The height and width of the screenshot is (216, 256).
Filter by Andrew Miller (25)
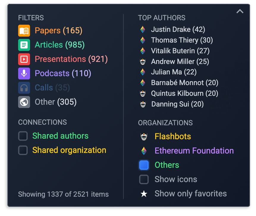(180, 62)
